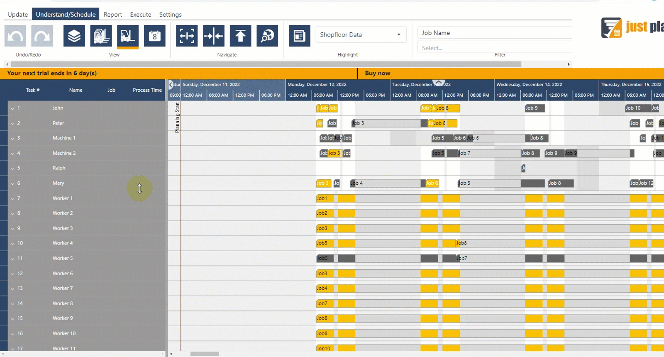Expand row 10 Worker 4 chevron
Viewport: 664px width, 357px height.
click(x=12, y=244)
